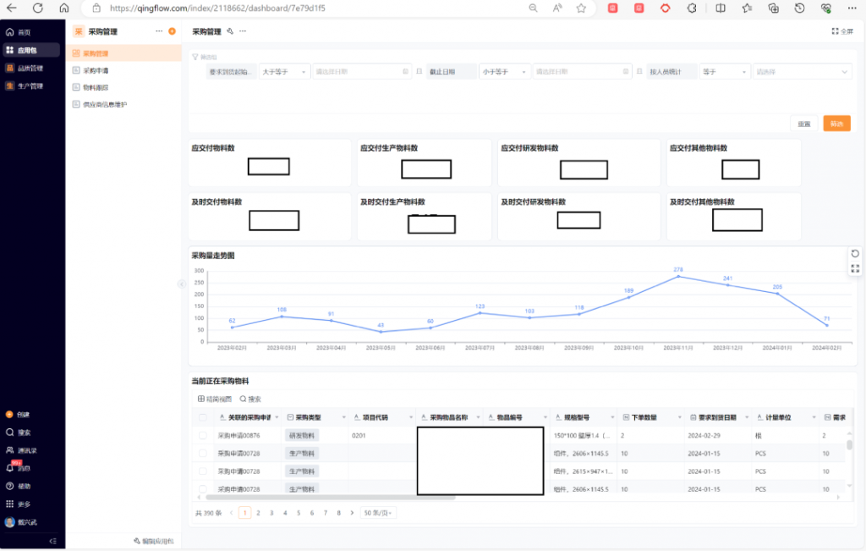Bookmark the page with the star icon
The width and height of the screenshot is (866, 551).
pos(581,8)
